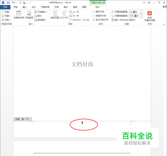This screenshot has width=167, height=156.
Task: Go to previous section with 上一节
Action: pos(74,12)
